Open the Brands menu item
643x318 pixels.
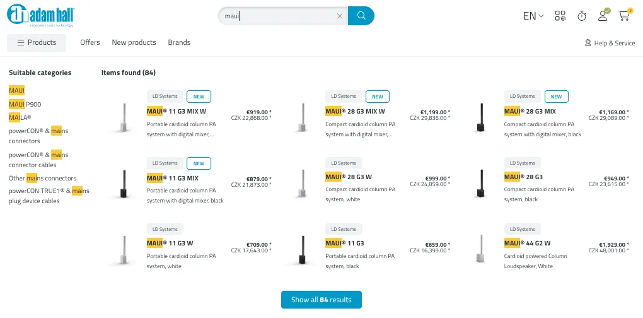click(x=179, y=42)
